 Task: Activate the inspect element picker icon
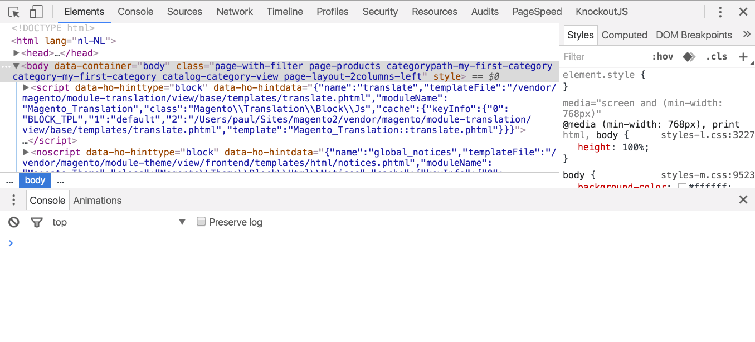14,12
